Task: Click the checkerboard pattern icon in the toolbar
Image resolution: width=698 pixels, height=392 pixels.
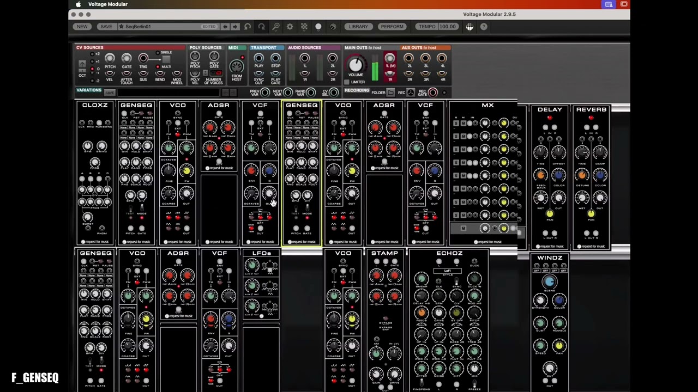Action: pyautogui.click(x=304, y=27)
